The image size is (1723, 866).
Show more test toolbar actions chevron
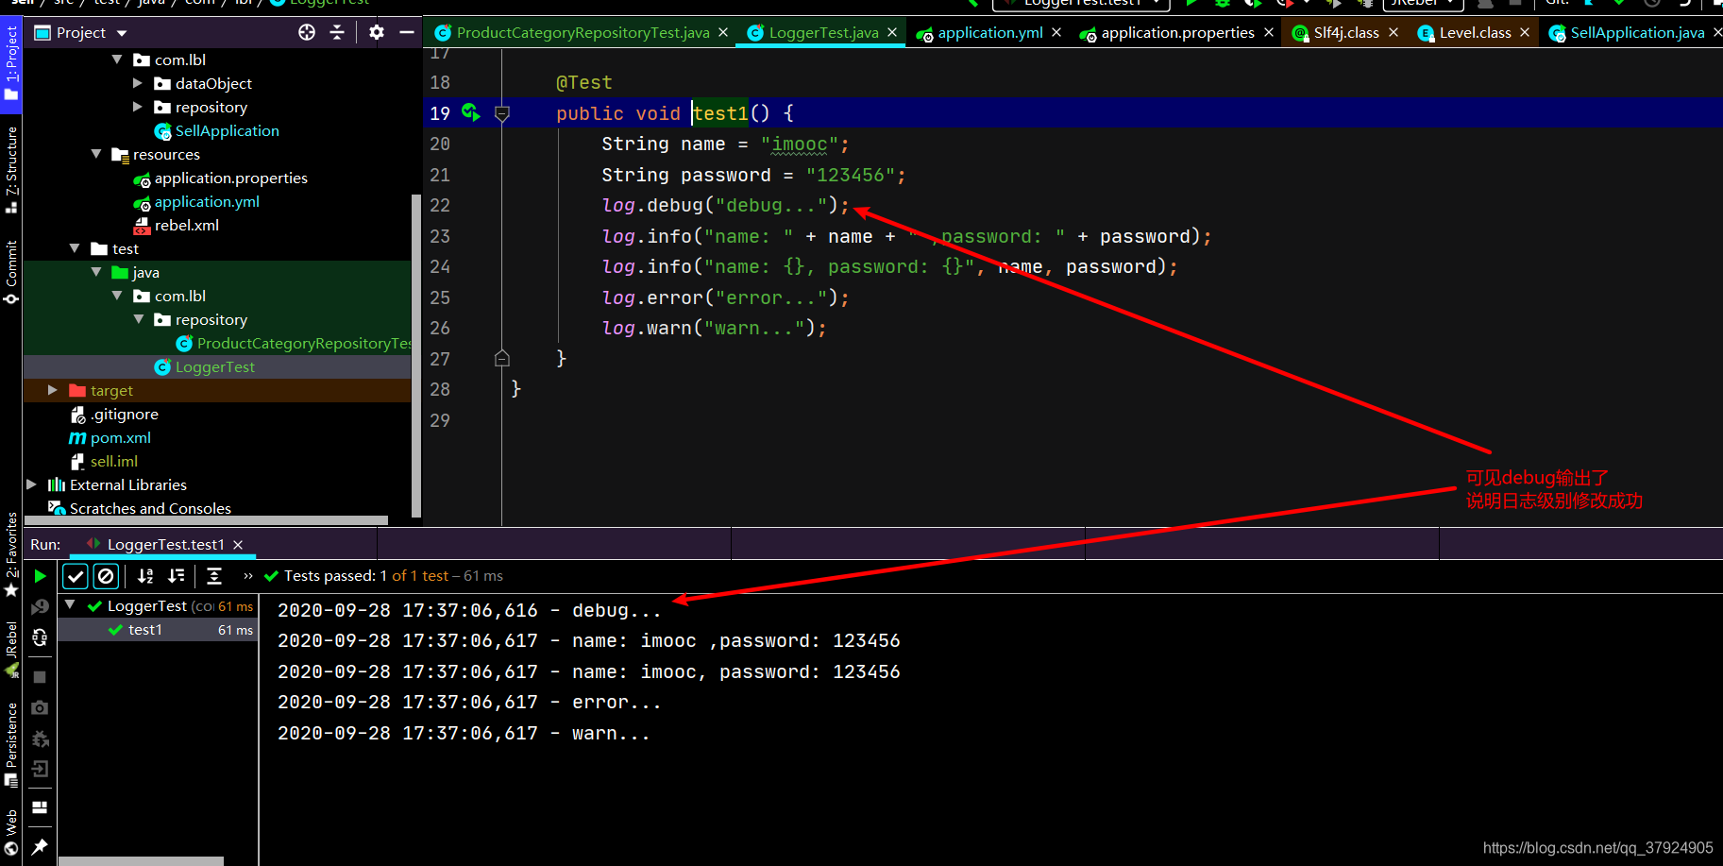coord(248,576)
